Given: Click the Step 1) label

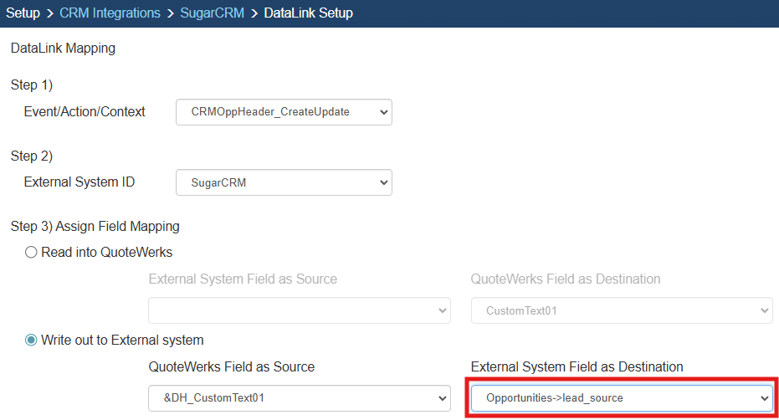Looking at the screenshot, I should click(x=32, y=85).
